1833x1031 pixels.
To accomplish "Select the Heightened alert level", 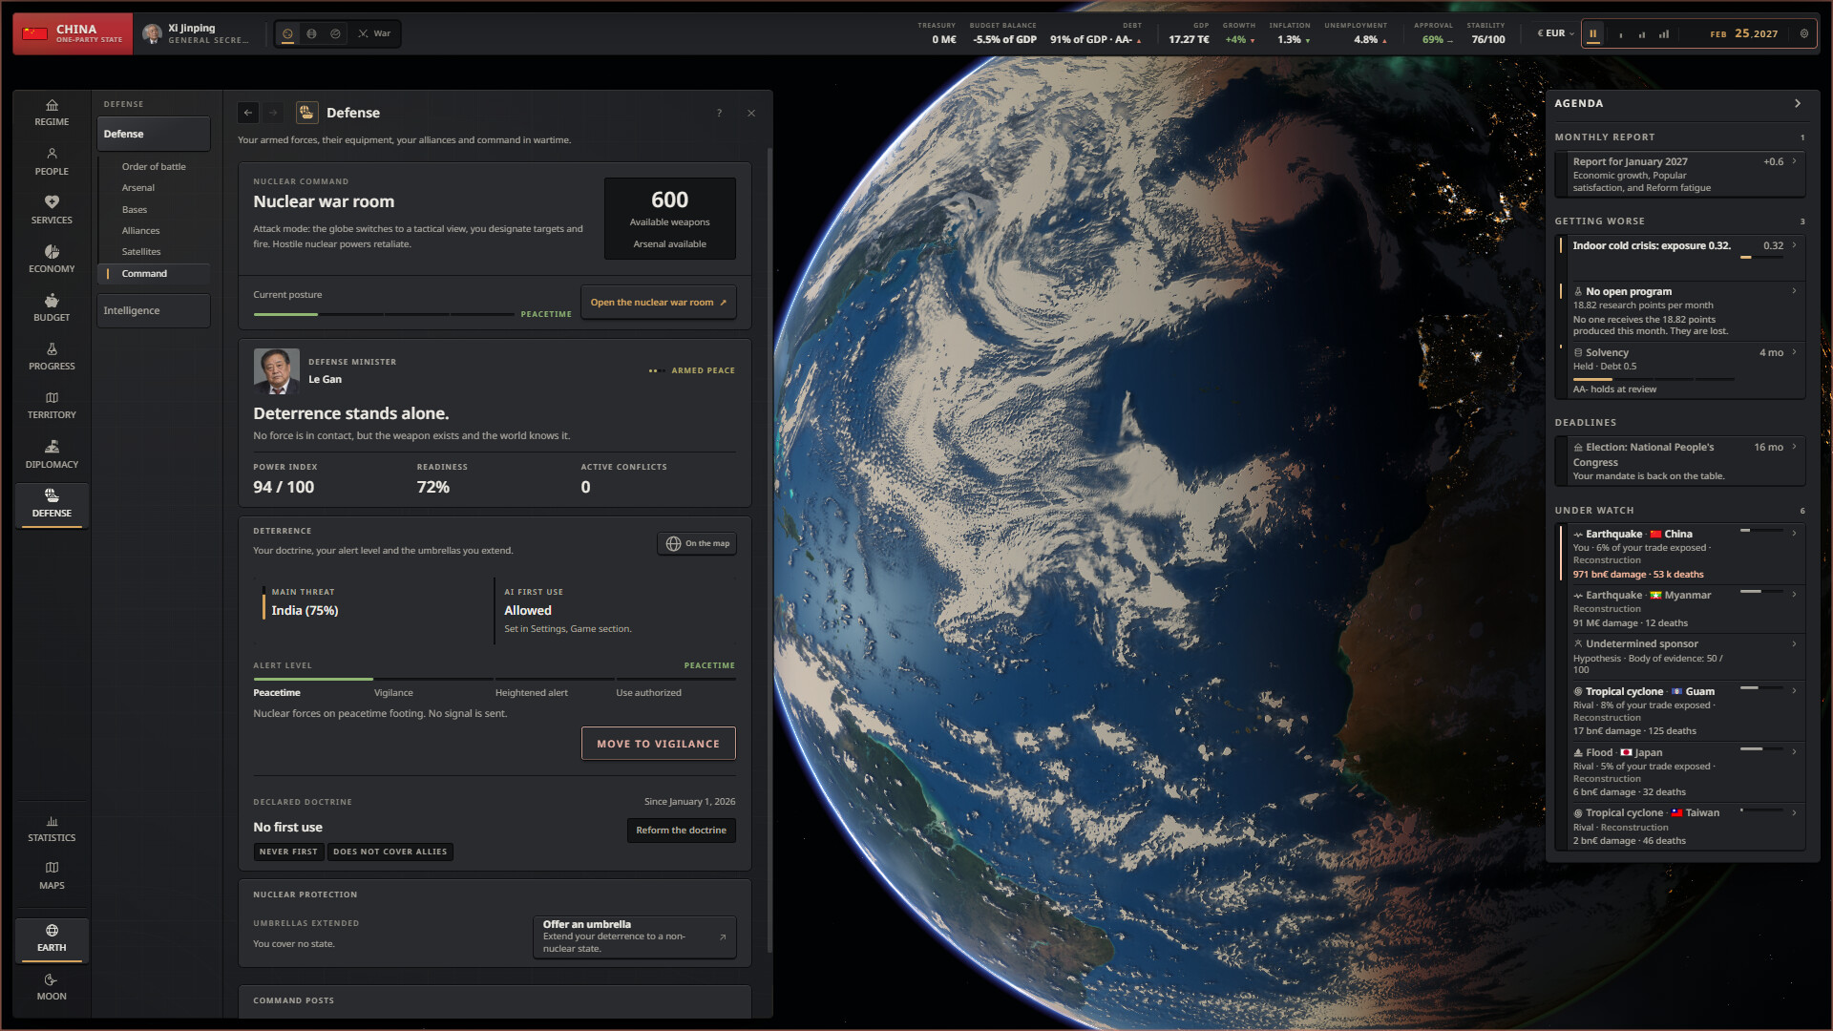I will 531,692.
